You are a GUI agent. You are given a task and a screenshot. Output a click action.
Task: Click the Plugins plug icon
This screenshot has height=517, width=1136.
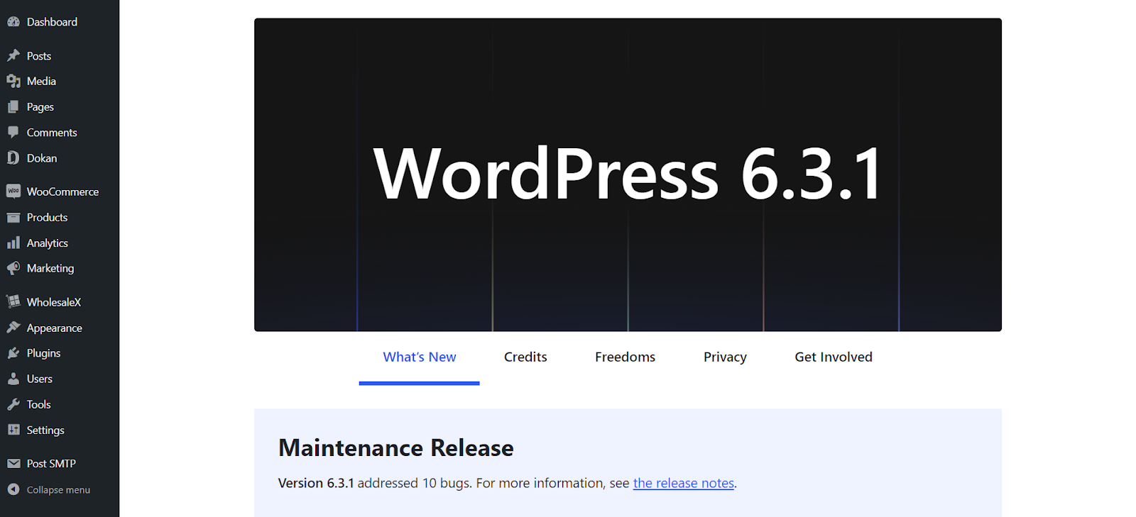(x=13, y=353)
